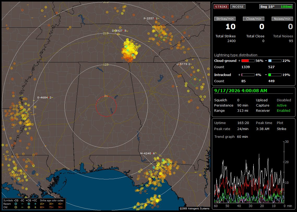Click the bearing and distance readout

pos(276,7)
